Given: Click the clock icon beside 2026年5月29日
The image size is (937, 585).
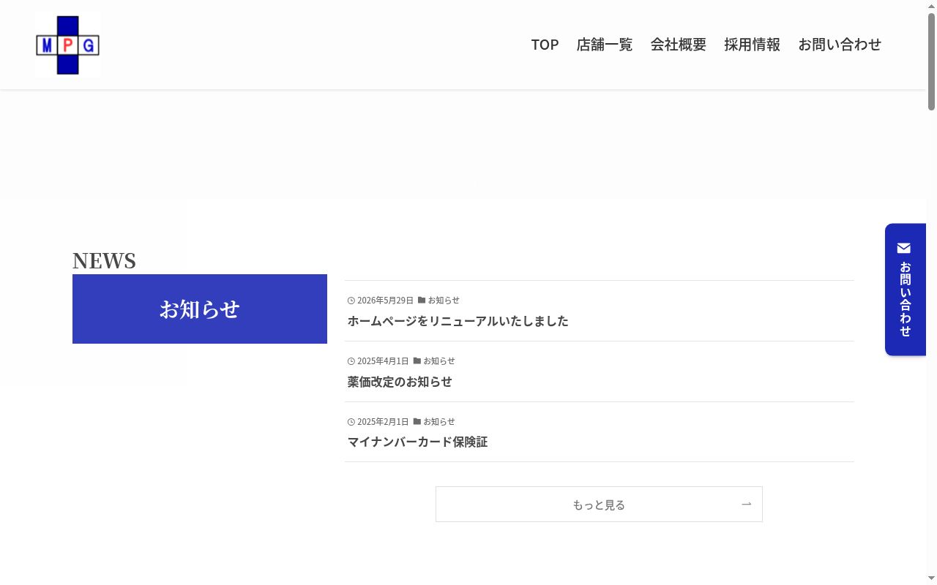Looking at the screenshot, I should [x=351, y=301].
